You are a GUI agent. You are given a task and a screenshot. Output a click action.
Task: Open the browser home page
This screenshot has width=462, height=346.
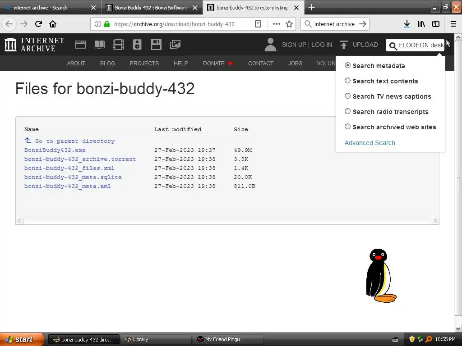53,24
